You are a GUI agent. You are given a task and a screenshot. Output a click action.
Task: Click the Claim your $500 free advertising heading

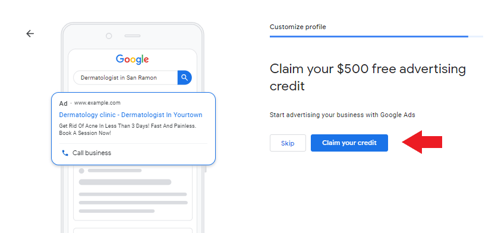pyautogui.click(x=368, y=77)
